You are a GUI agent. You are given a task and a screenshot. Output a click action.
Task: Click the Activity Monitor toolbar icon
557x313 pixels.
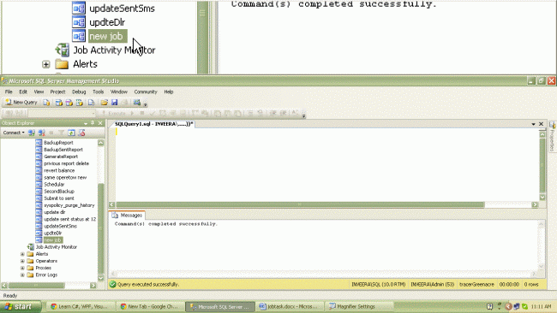pos(137,103)
